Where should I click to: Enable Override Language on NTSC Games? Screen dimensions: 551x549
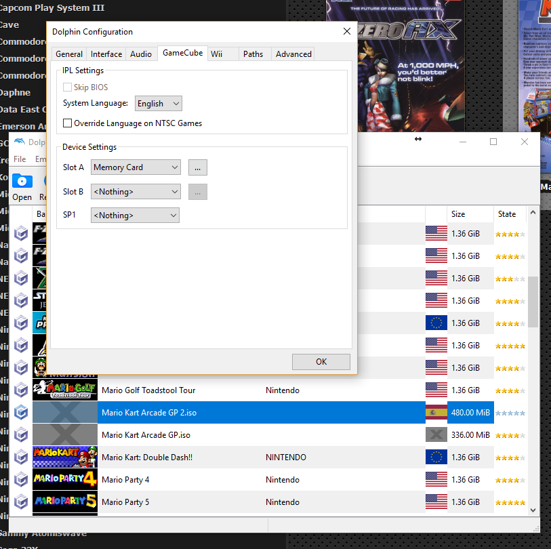[x=67, y=123]
